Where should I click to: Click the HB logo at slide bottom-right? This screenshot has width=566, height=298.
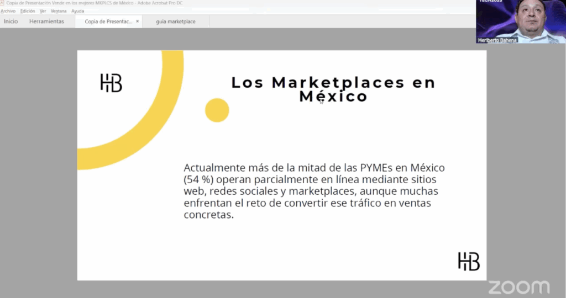coord(469,261)
